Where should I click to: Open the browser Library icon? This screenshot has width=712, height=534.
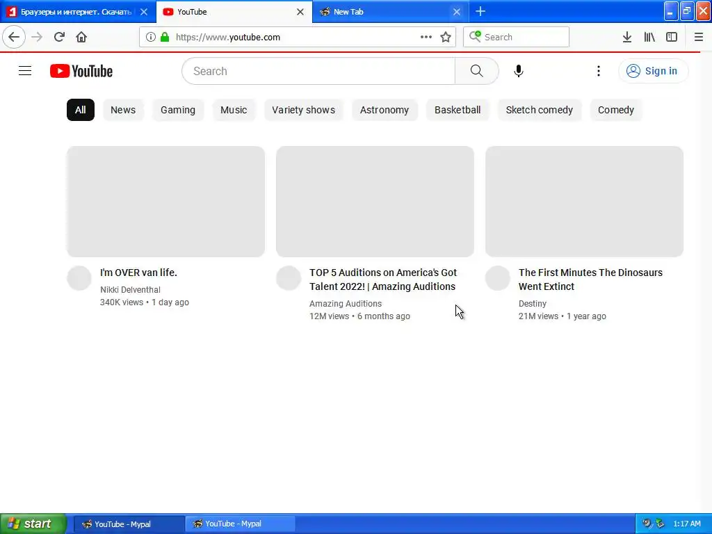(649, 38)
